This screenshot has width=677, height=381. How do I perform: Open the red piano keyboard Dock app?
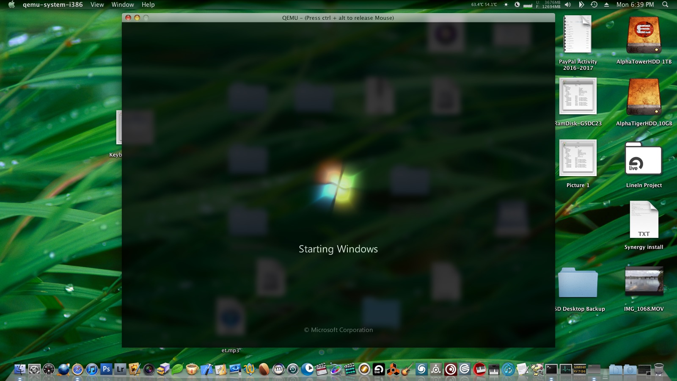[x=479, y=370]
